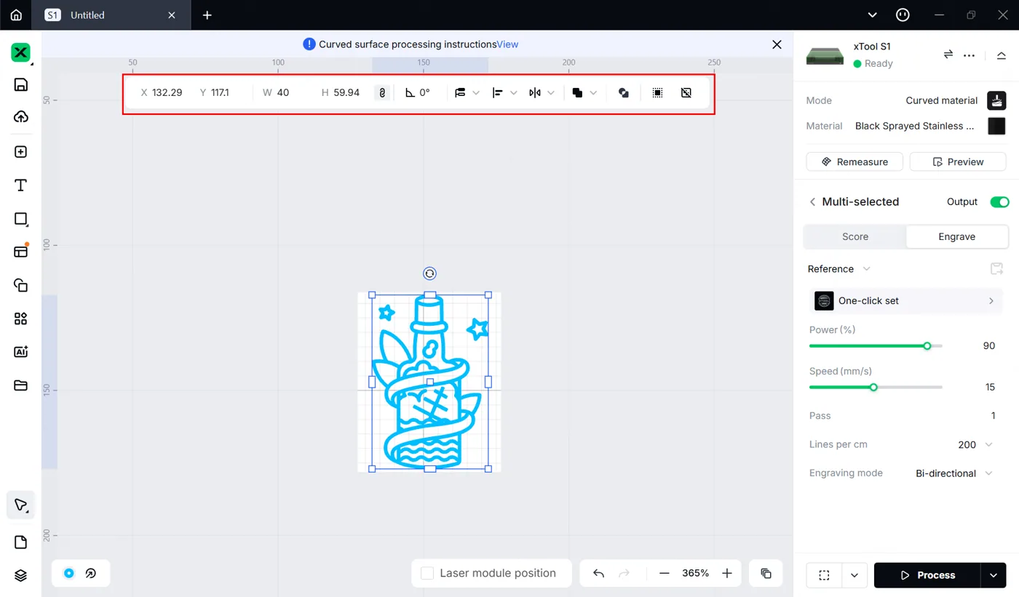This screenshot has width=1019, height=597.
Task: Open the Lines per cm dropdown
Action: point(975,444)
